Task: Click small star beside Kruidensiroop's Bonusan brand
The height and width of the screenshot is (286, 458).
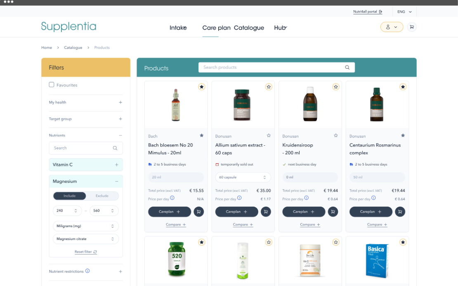Action: pyautogui.click(x=336, y=135)
